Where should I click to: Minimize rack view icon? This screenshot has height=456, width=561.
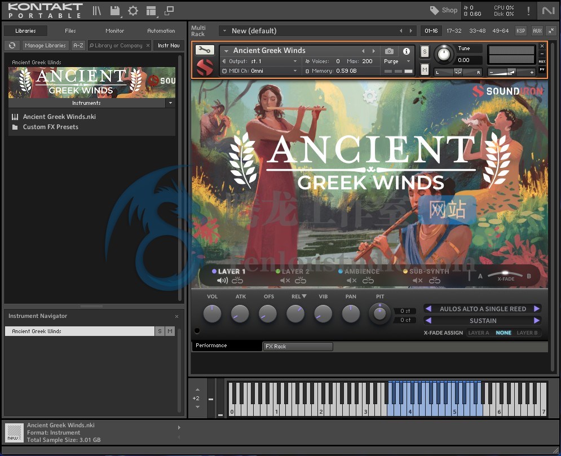point(551,31)
